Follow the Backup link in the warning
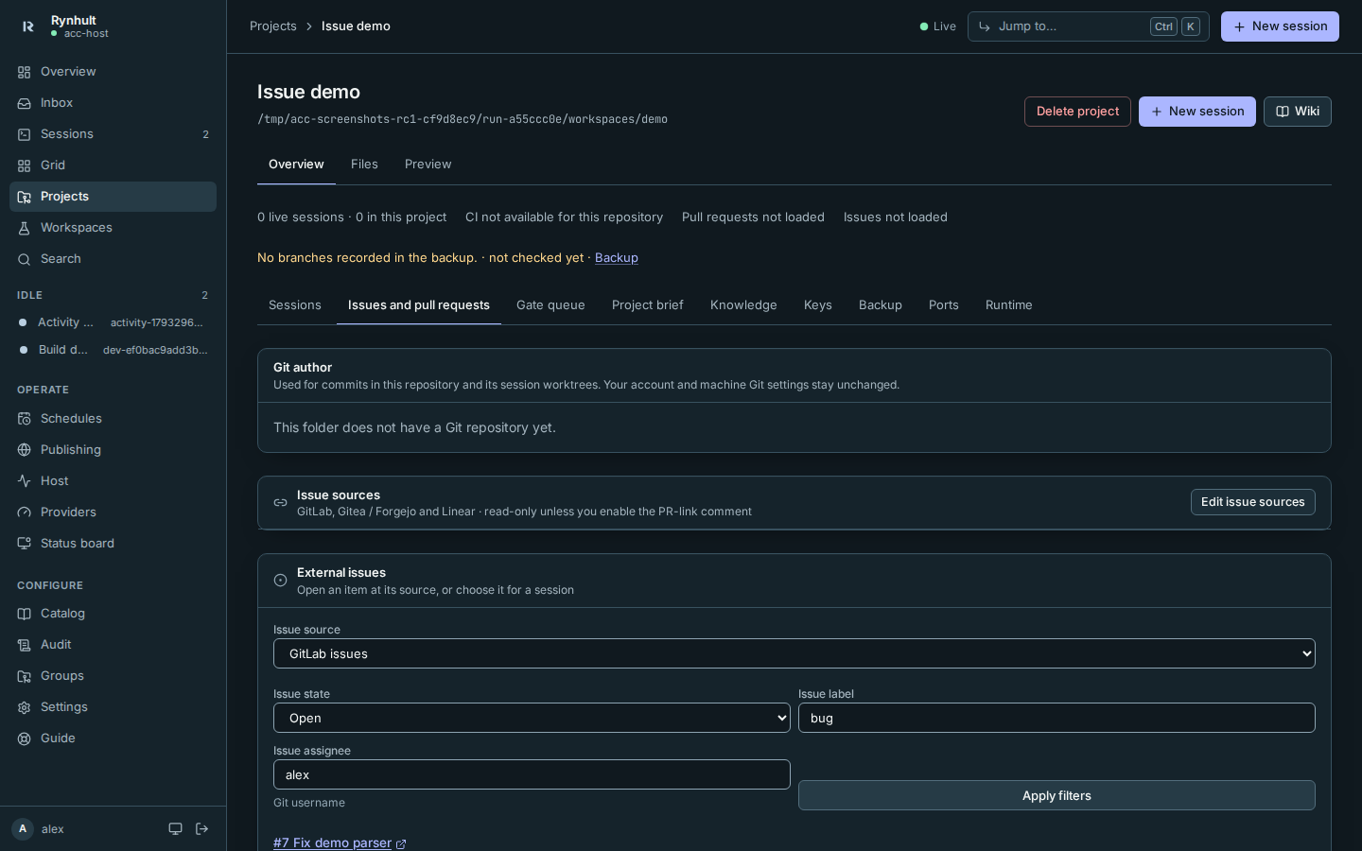The image size is (1362, 851). [617, 258]
